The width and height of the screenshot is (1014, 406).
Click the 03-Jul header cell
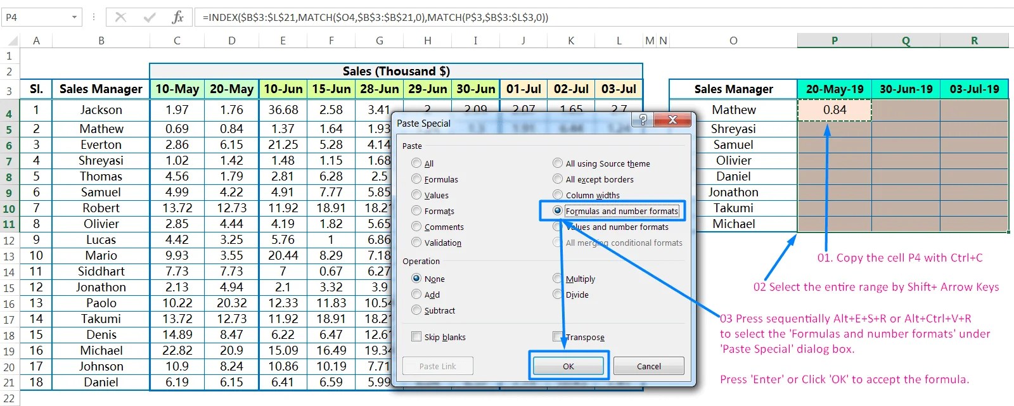(x=619, y=89)
